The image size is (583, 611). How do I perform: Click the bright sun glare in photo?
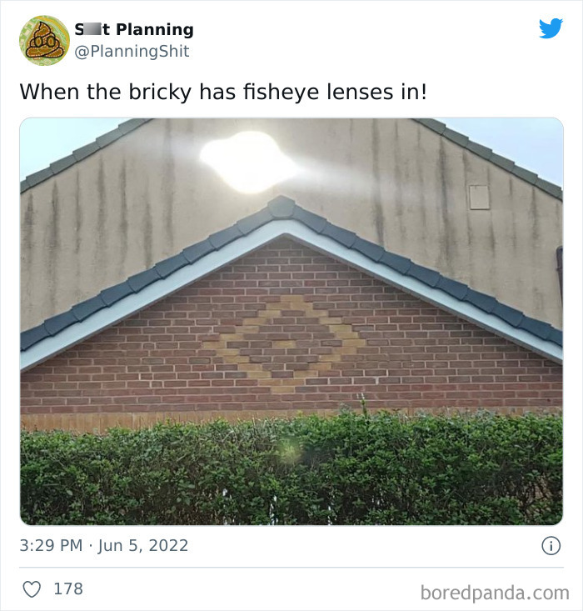tap(248, 162)
